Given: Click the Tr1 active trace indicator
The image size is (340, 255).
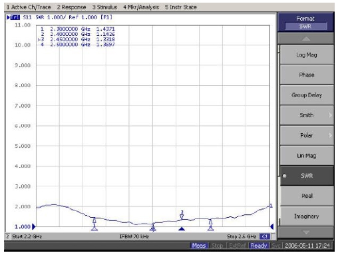Looking at the screenshot, I should 13,17.
